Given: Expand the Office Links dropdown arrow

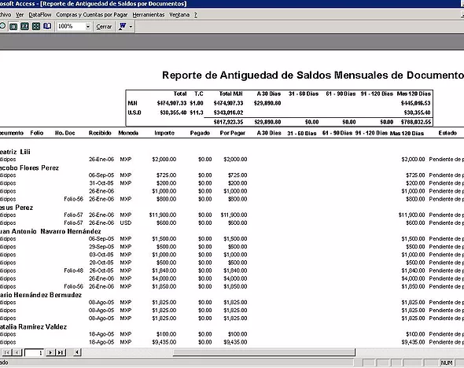Looking at the screenshot, I should click(x=131, y=27).
